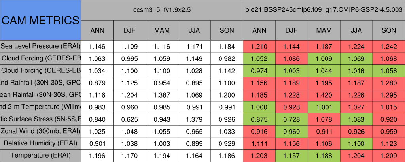Select the white cell with value 0.625
Screen dimensions: 405x162
click(x=129, y=119)
